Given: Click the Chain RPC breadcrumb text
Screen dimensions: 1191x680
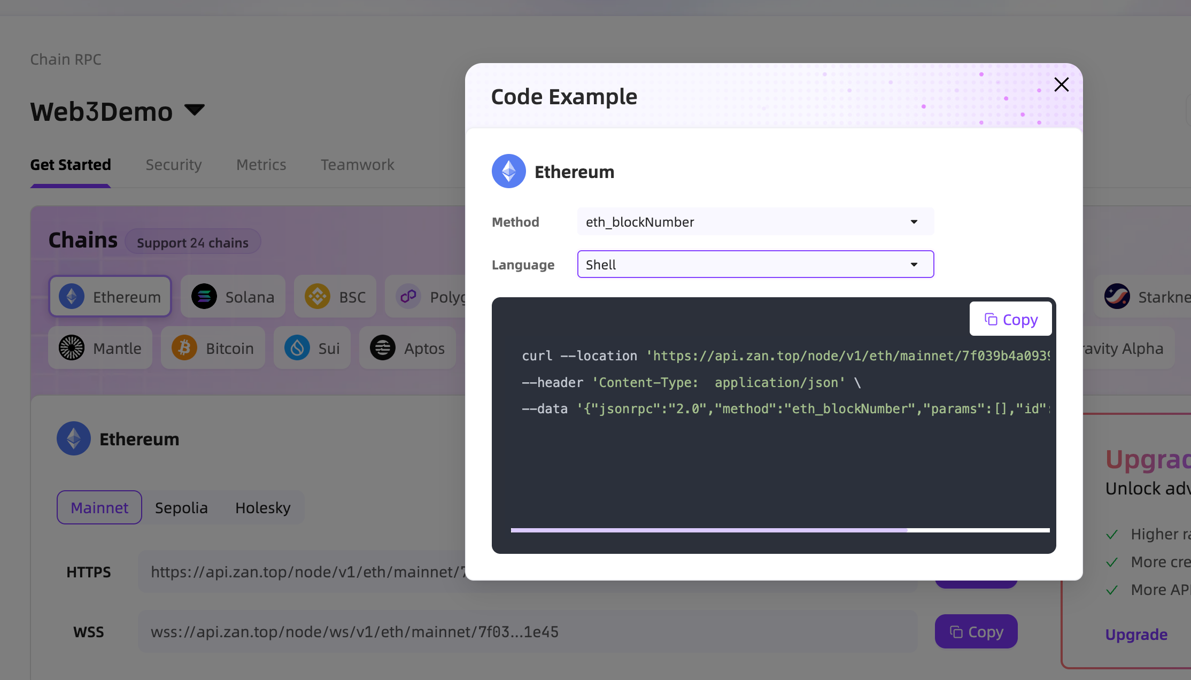Looking at the screenshot, I should [x=66, y=59].
